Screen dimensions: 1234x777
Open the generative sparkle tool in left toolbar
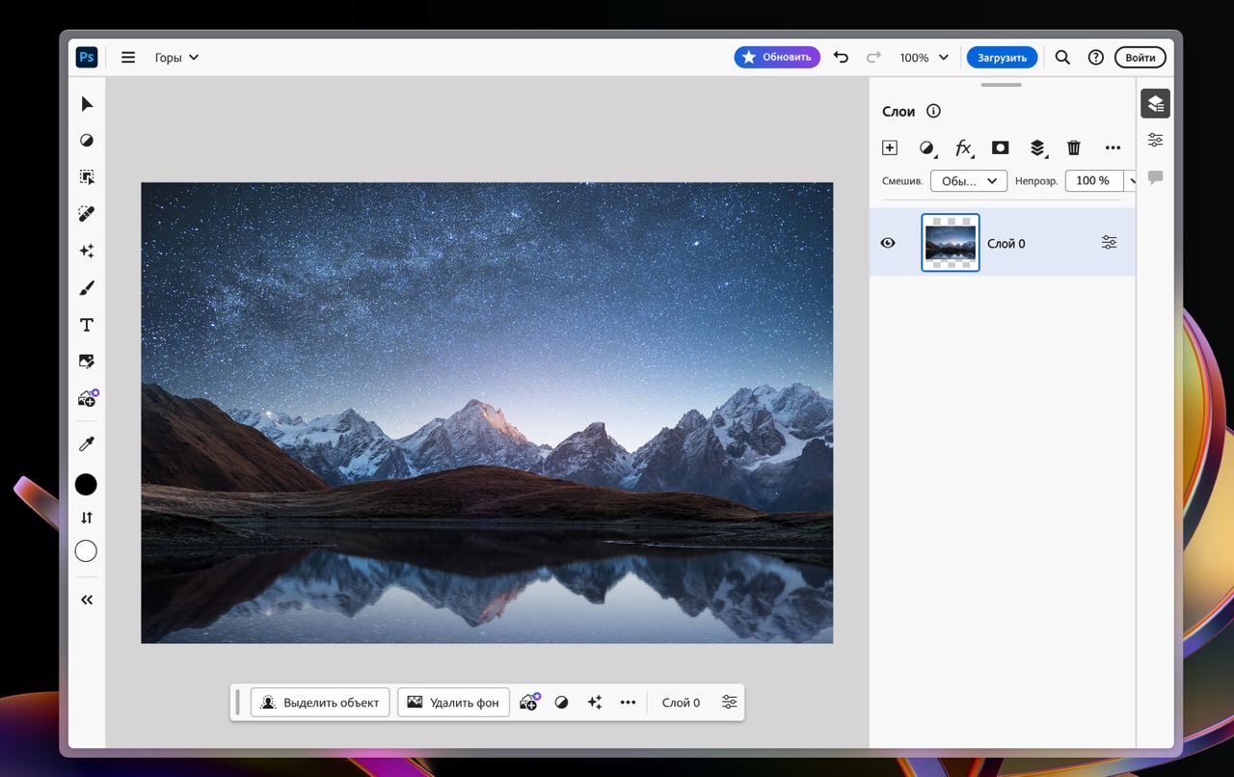(87, 251)
